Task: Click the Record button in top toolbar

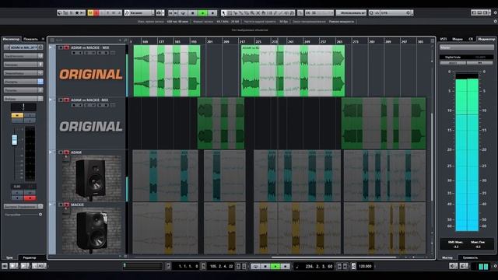Action: point(212,13)
